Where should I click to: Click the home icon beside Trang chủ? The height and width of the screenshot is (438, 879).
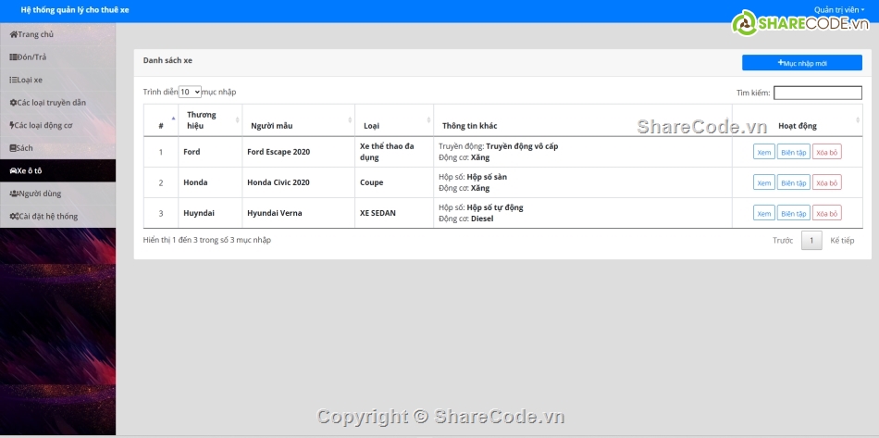click(x=13, y=34)
